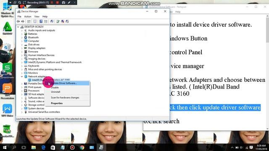269x151 pixels.
Task: Open the Action menu in Device Manager
Action: 28,17
